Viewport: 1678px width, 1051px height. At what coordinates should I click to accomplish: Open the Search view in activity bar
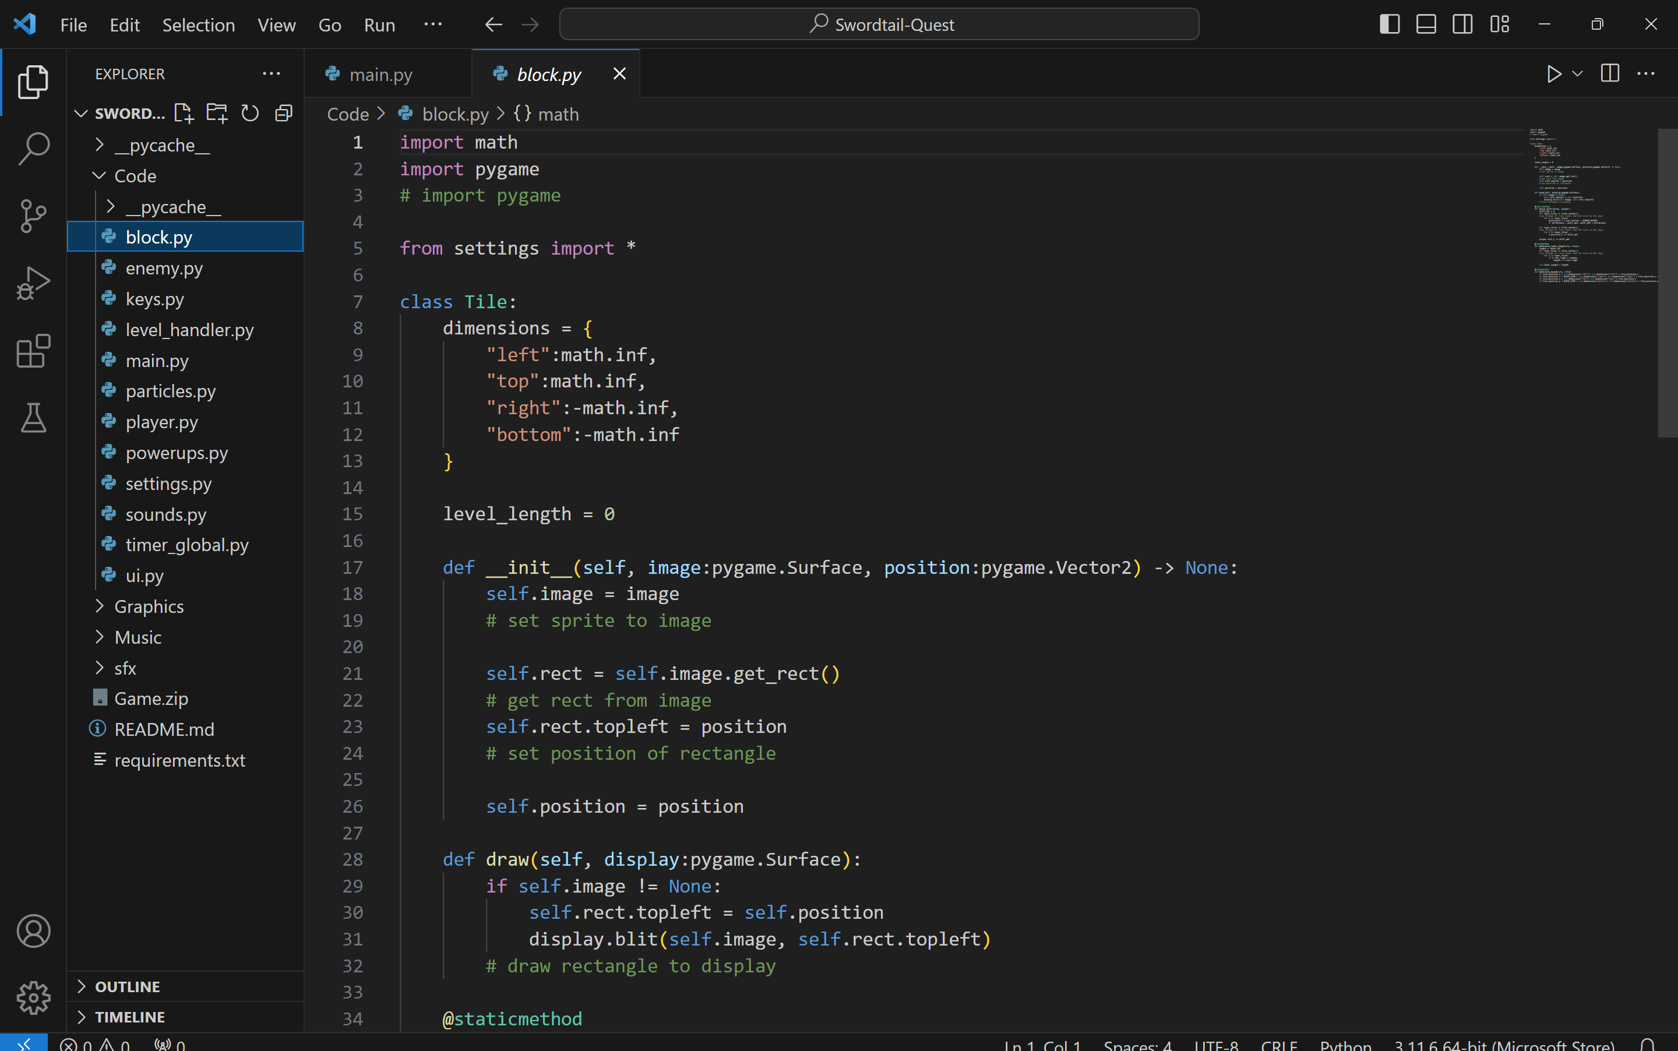tap(33, 148)
